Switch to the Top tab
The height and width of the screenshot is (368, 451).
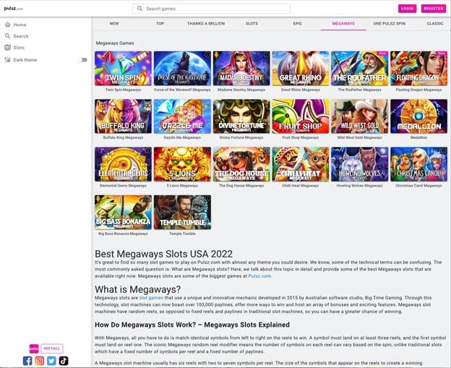click(160, 24)
